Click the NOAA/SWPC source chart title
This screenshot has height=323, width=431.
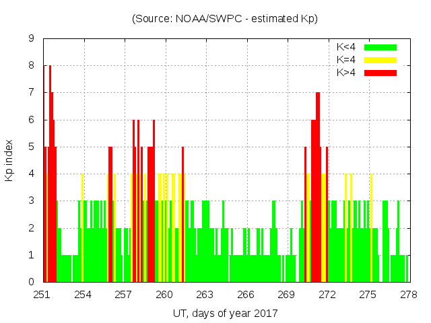click(x=225, y=19)
